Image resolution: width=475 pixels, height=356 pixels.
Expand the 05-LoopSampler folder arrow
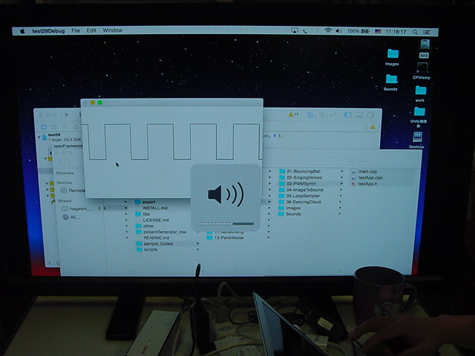pos(341,196)
